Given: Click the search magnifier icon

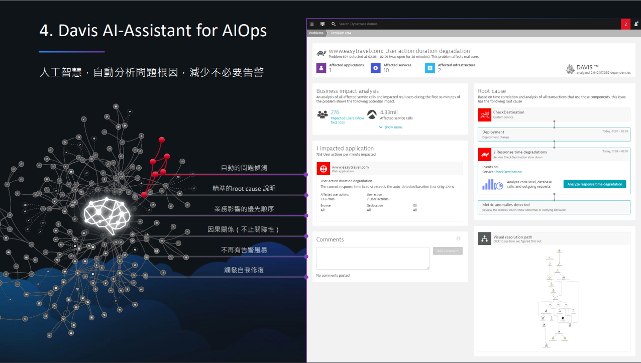Looking at the screenshot, I should tap(334, 24).
